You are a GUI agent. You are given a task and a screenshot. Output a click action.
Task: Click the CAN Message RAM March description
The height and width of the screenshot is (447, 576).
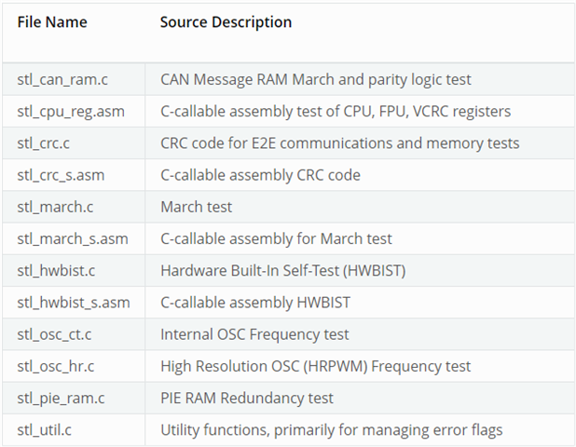pyautogui.click(x=316, y=80)
